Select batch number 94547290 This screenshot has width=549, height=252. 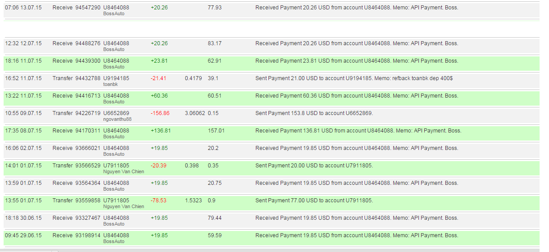[88, 8]
